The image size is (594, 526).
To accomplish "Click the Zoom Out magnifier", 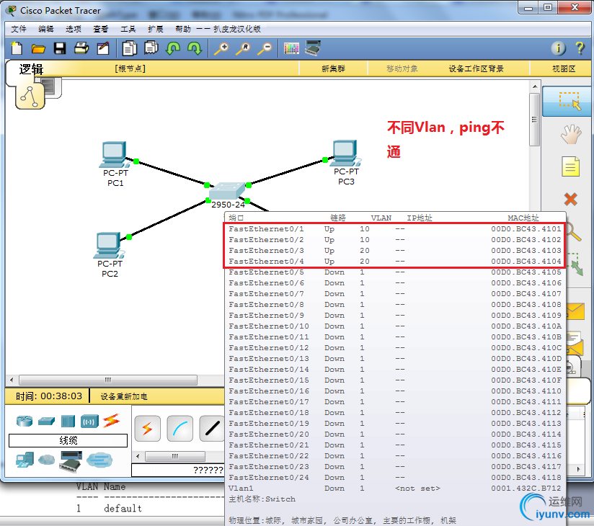I will [265, 48].
